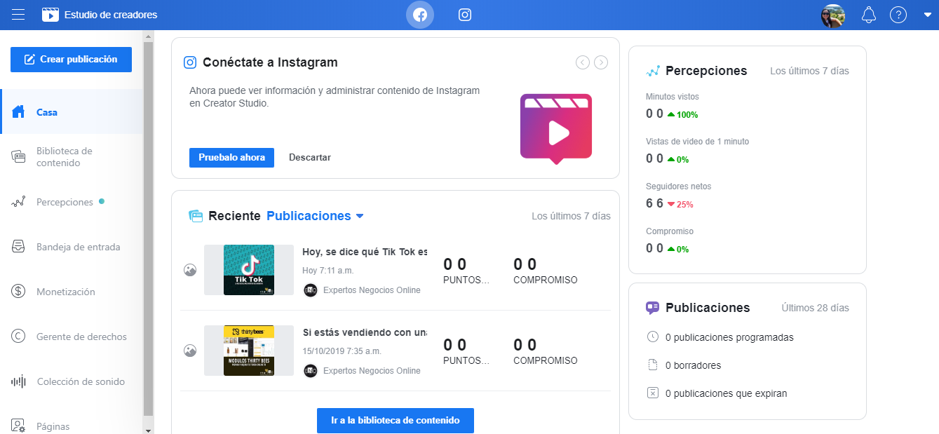The height and width of the screenshot is (434, 939).
Task: Click the Biblioteca de contenido sidebar icon
Action: coord(18,157)
